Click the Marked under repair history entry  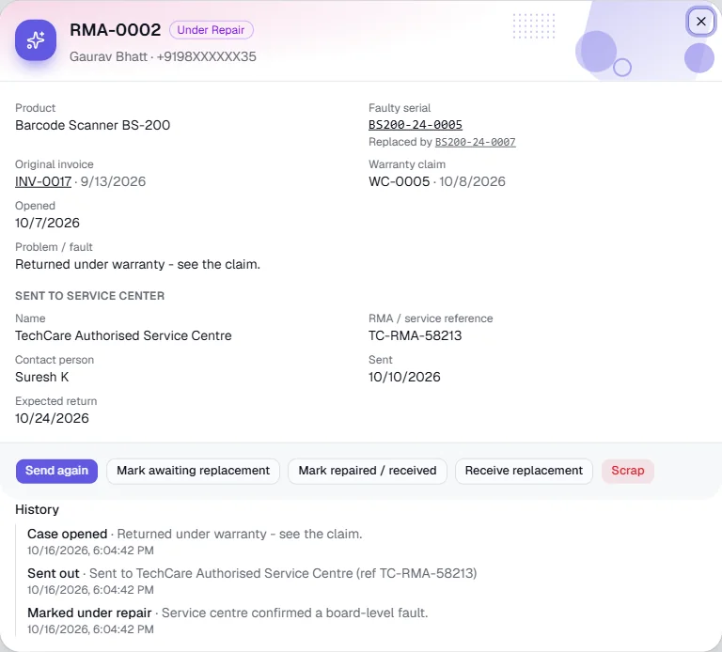(x=228, y=621)
